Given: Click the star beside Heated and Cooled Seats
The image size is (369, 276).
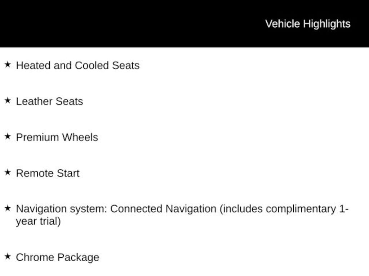Looking at the screenshot, I should point(8,64).
